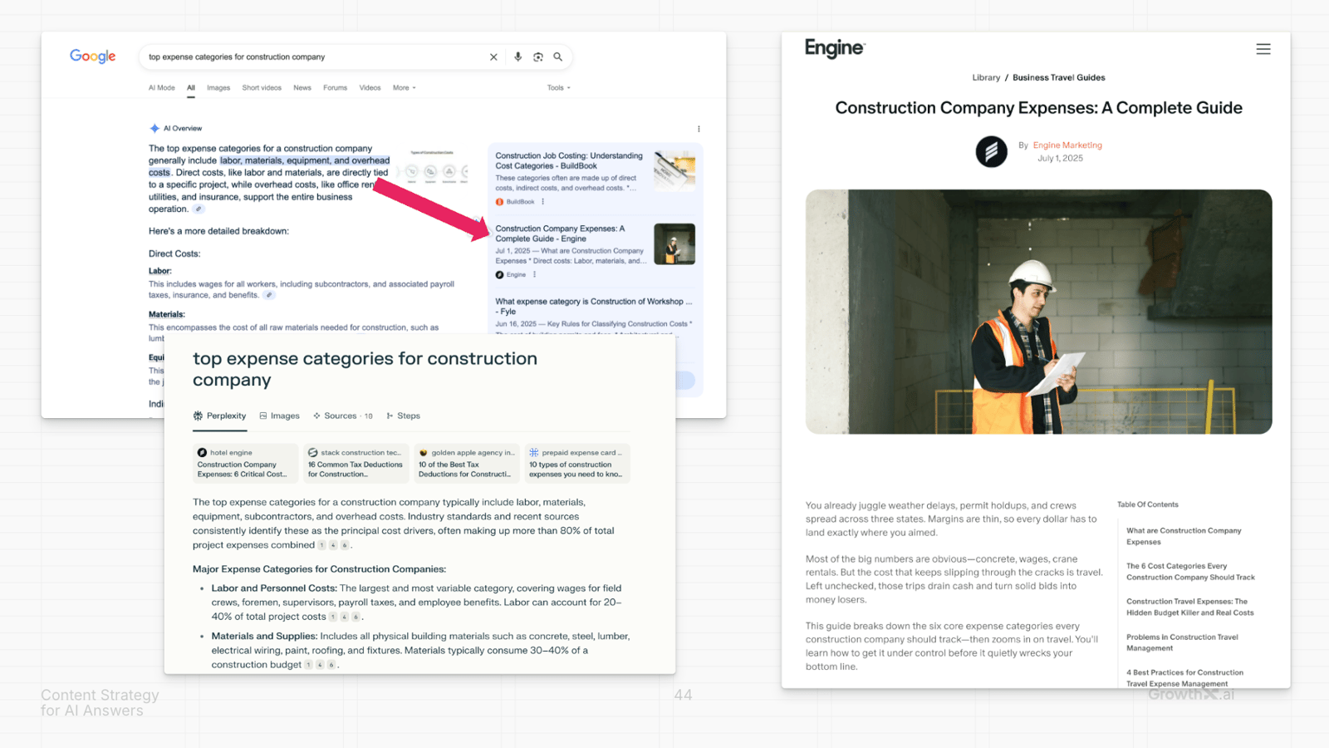Click the article title heading
Screen dimensions: 1329x748
[1038, 108]
